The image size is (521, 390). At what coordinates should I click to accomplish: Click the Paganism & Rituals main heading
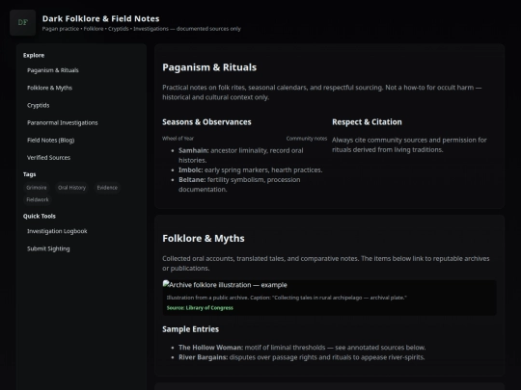pos(209,67)
